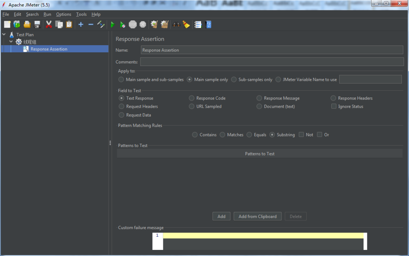This screenshot has width=409, height=256.
Task: Click the Open file folder icon
Action: (27, 25)
